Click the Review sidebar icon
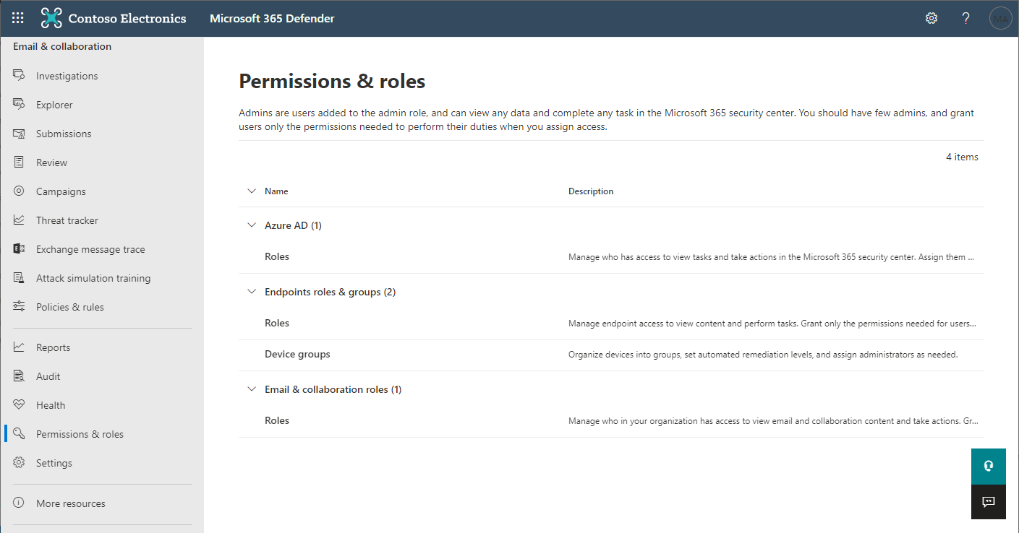This screenshot has height=533, width=1019. coord(20,162)
